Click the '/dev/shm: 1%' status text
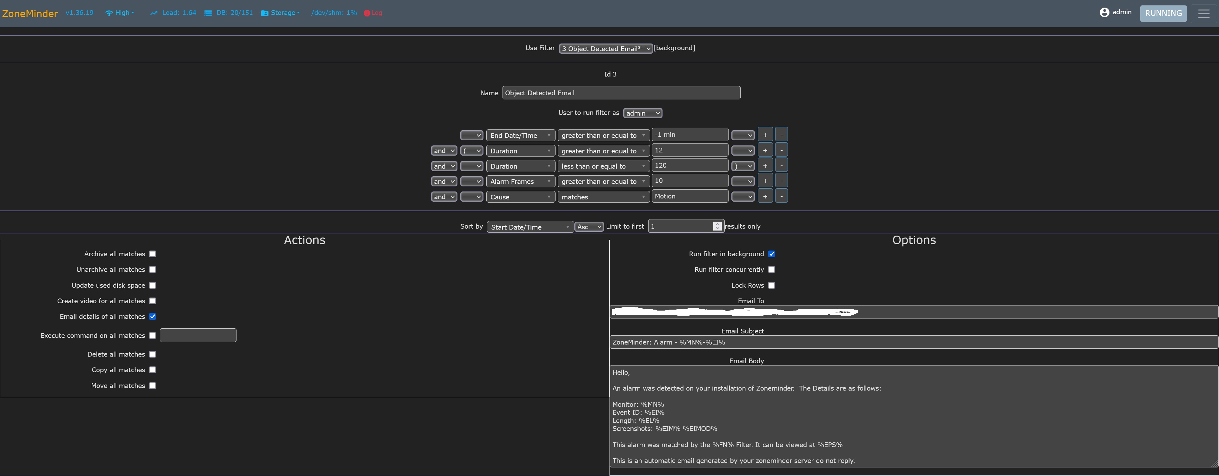 point(334,13)
